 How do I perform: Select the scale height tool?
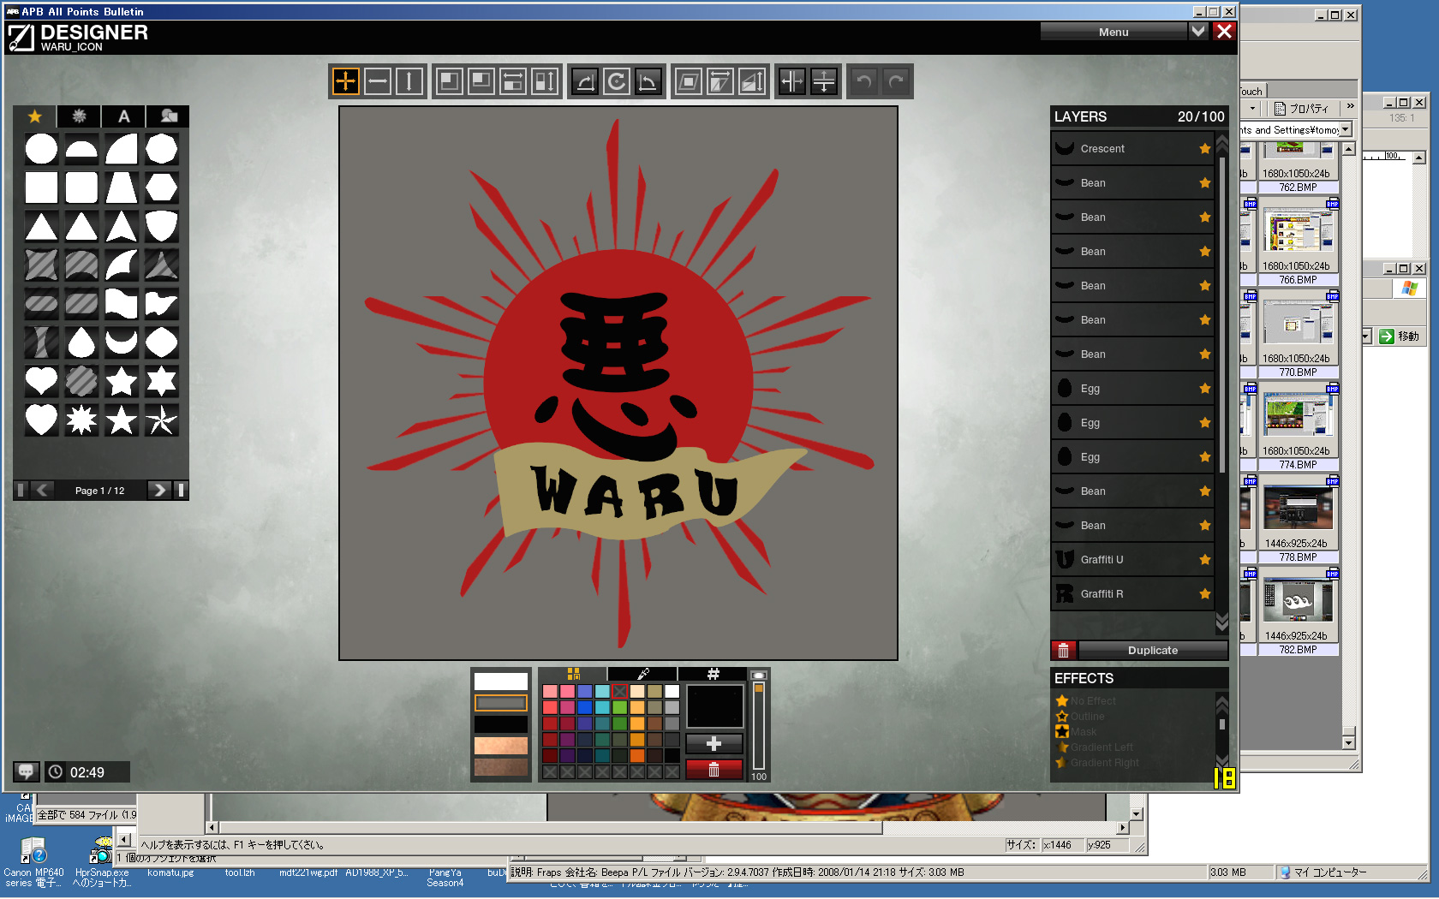pyautogui.click(x=545, y=81)
